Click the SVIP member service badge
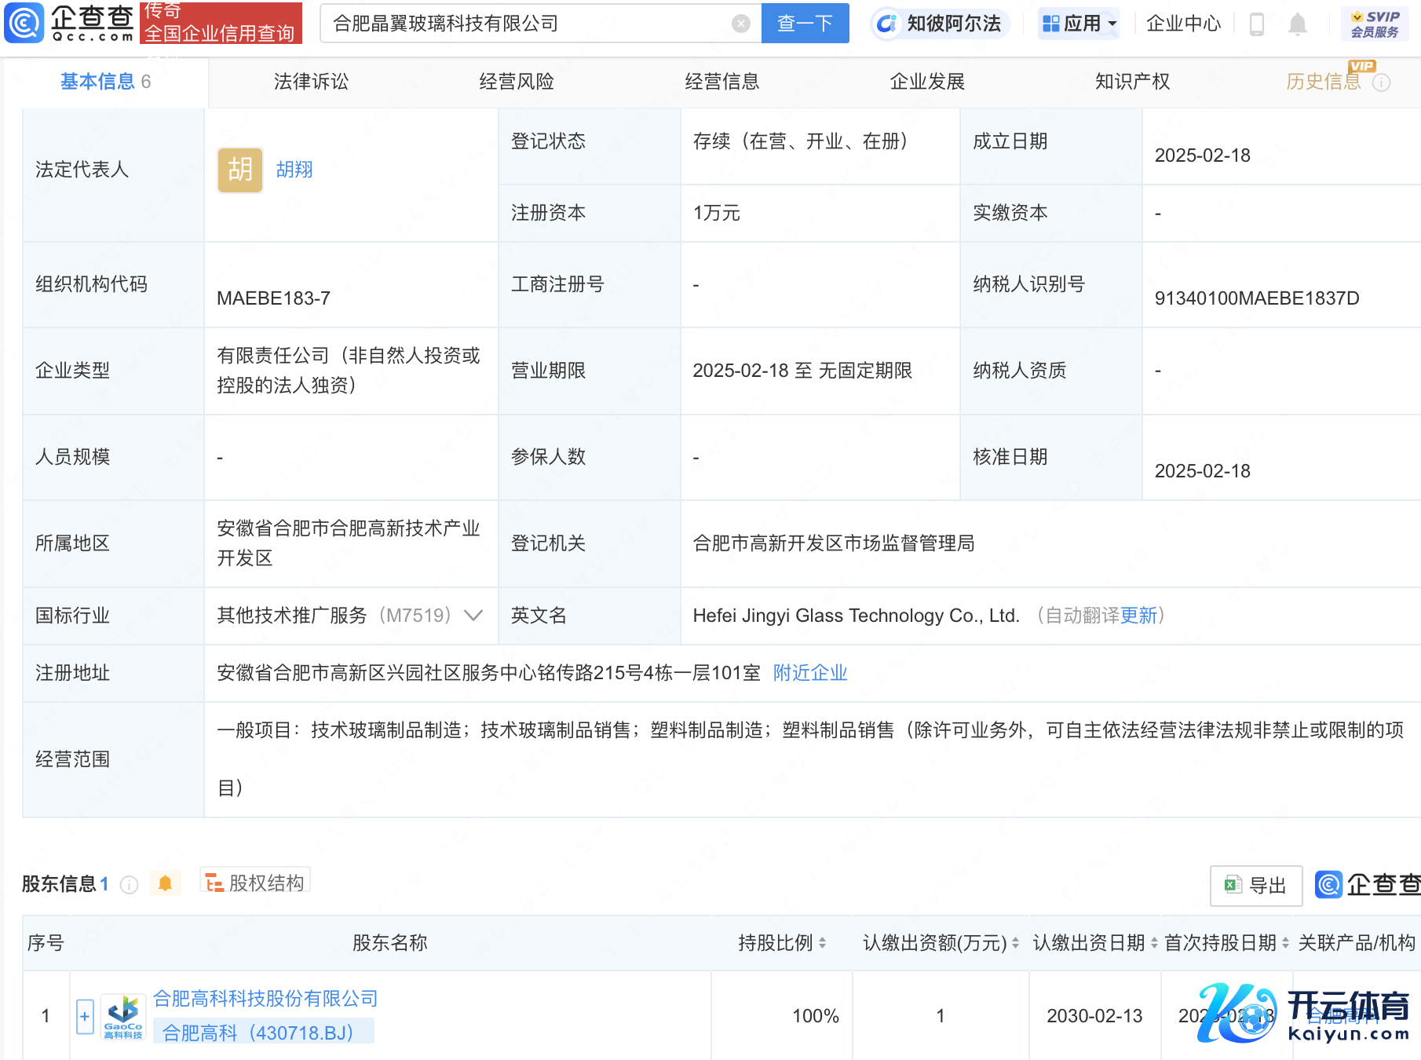Viewport: 1421px width, 1060px height. (x=1375, y=24)
